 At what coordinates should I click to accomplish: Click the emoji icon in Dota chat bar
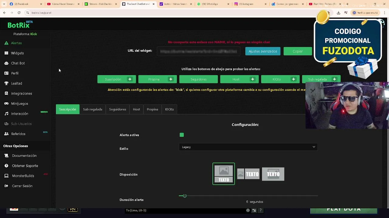[248, 210]
